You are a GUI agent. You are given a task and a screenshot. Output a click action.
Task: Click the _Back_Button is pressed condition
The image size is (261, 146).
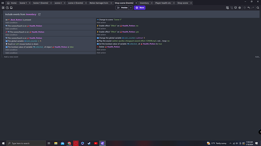[18, 20]
